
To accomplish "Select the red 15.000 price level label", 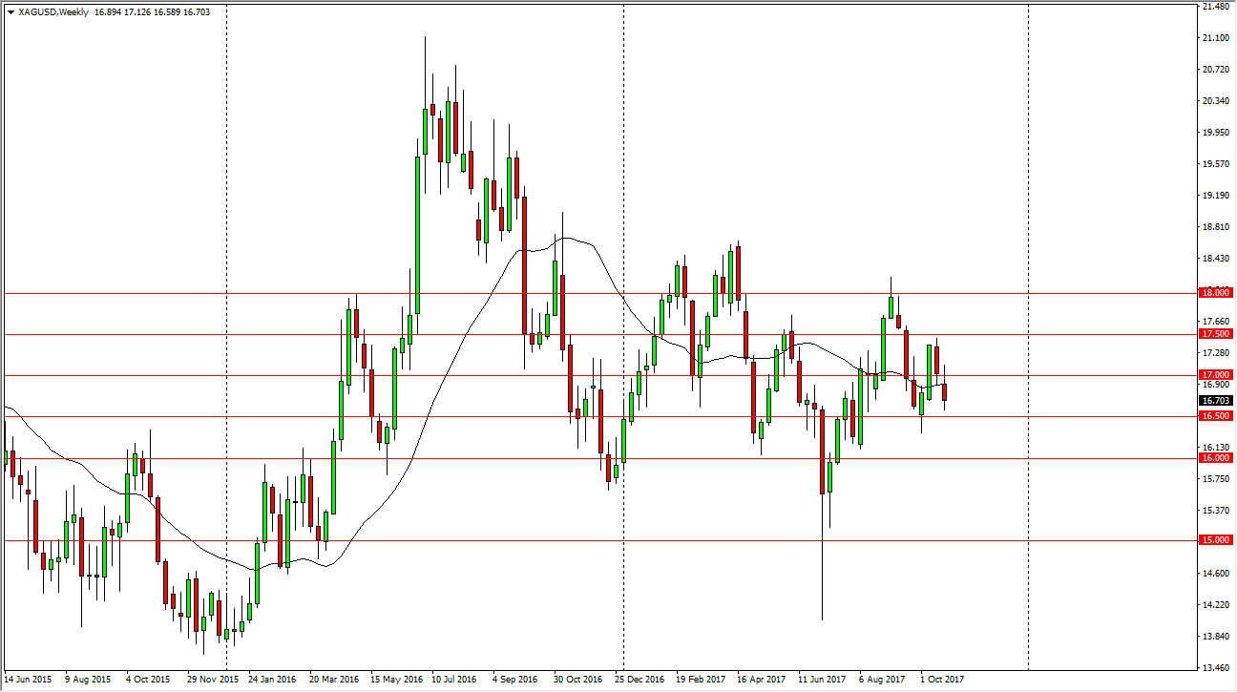I will (x=1215, y=540).
